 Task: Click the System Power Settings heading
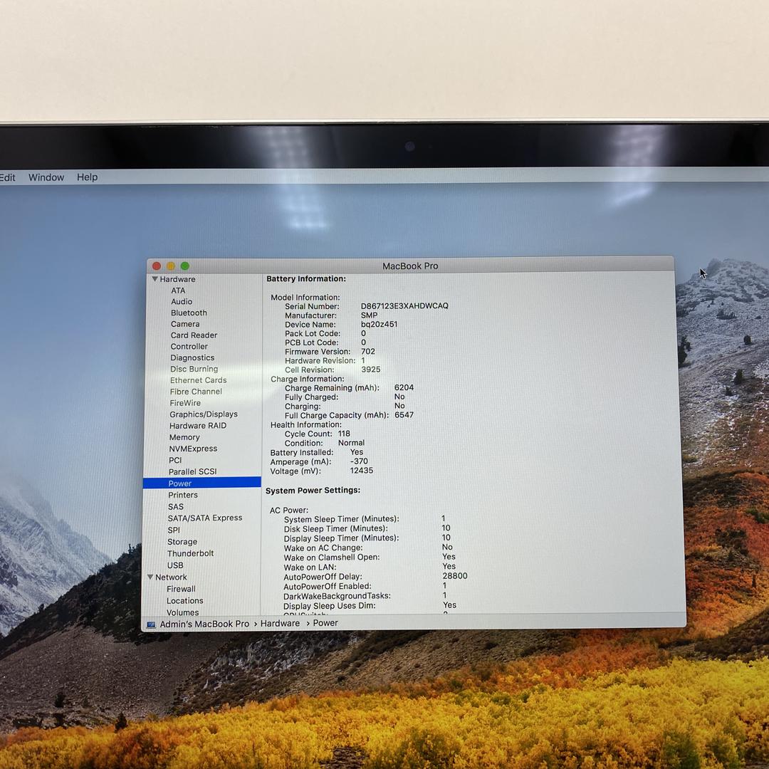(x=313, y=491)
